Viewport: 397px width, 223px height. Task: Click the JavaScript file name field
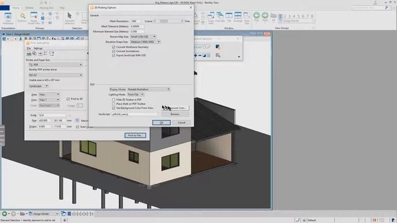tap(135, 114)
